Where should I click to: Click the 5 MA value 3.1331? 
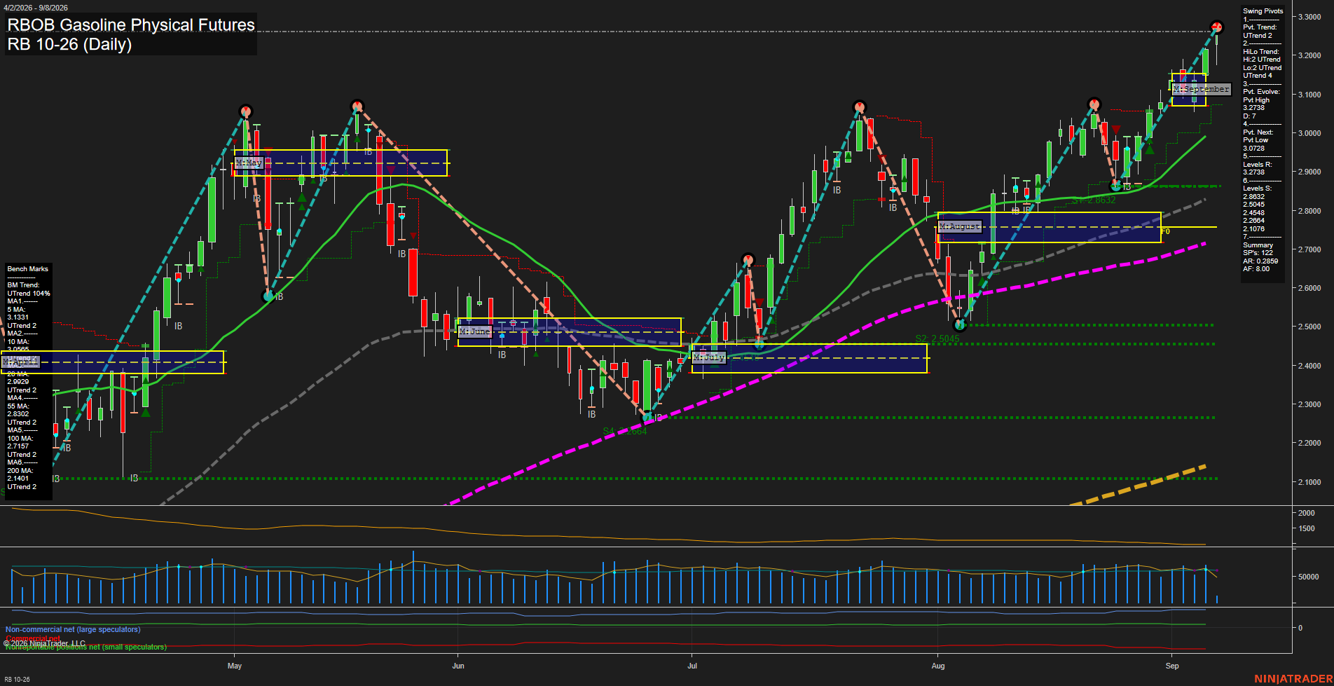click(18, 318)
